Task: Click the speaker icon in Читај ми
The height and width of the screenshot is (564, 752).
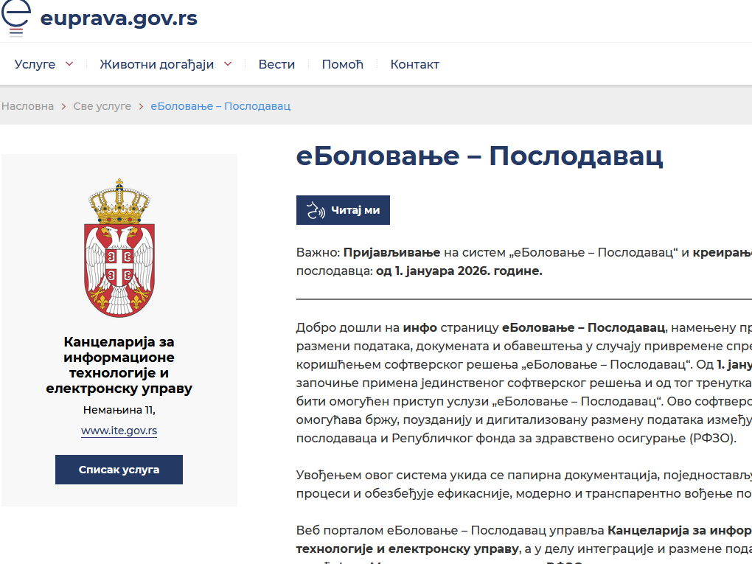Action: point(316,210)
